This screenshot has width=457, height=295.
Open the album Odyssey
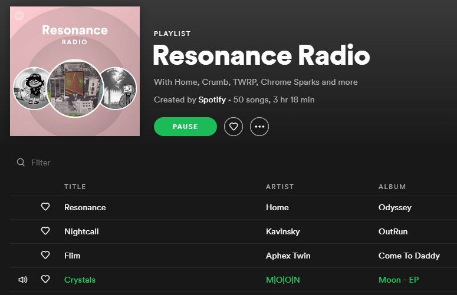tap(395, 208)
